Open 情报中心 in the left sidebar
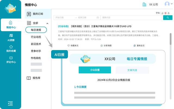The height and width of the screenshot is (109, 174). pos(10,25)
